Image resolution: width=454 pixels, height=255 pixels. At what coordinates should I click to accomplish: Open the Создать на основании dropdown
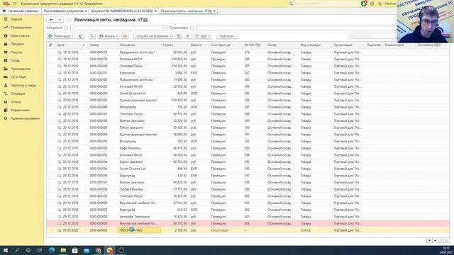(x=153, y=36)
